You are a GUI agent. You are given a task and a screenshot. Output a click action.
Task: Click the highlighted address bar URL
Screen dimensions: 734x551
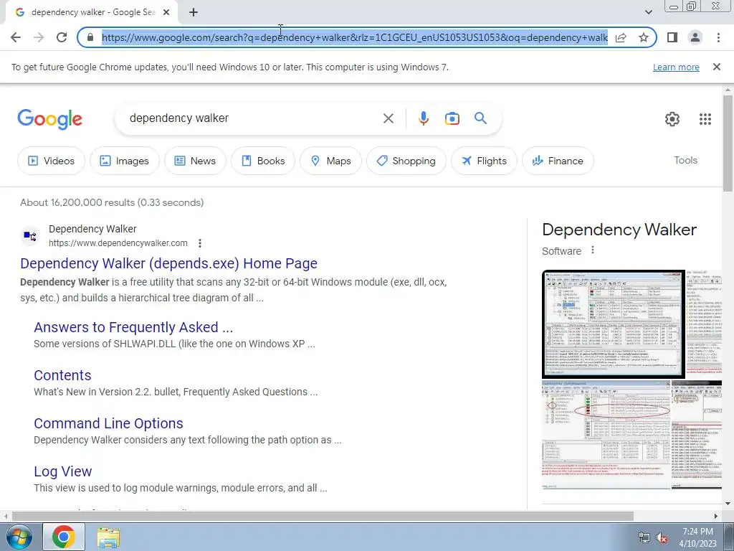coord(354,37)
